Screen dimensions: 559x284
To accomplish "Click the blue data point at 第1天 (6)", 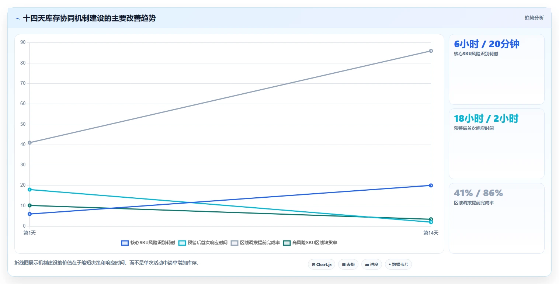I will 29,214.
